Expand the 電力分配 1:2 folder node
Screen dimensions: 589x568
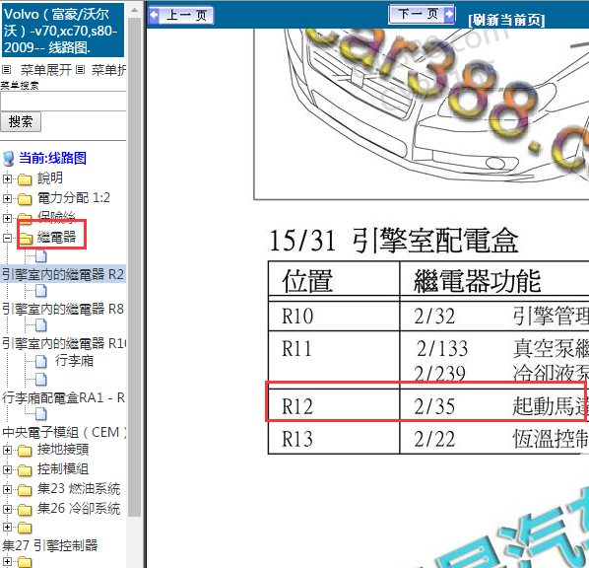[7, 198]
